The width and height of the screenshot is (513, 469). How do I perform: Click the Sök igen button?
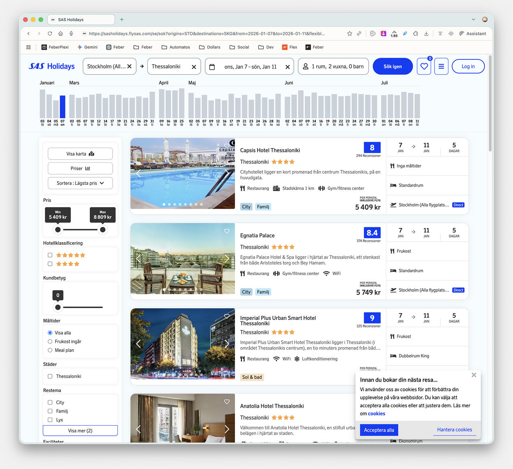(392, 67)
